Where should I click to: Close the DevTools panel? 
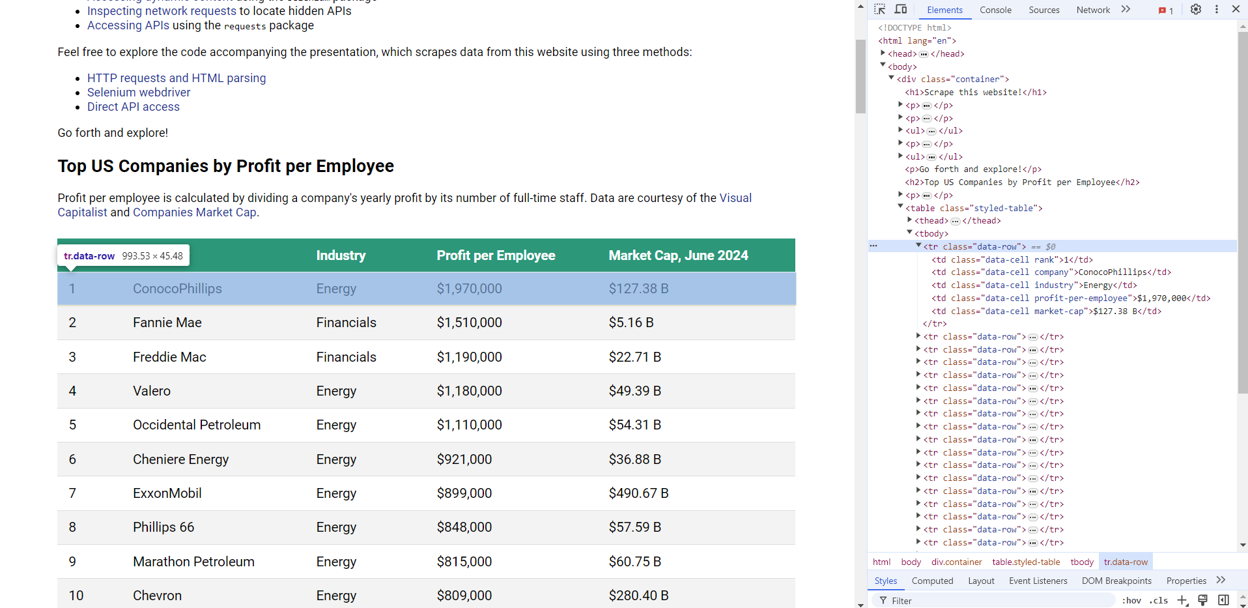[x=1236, y=9]
